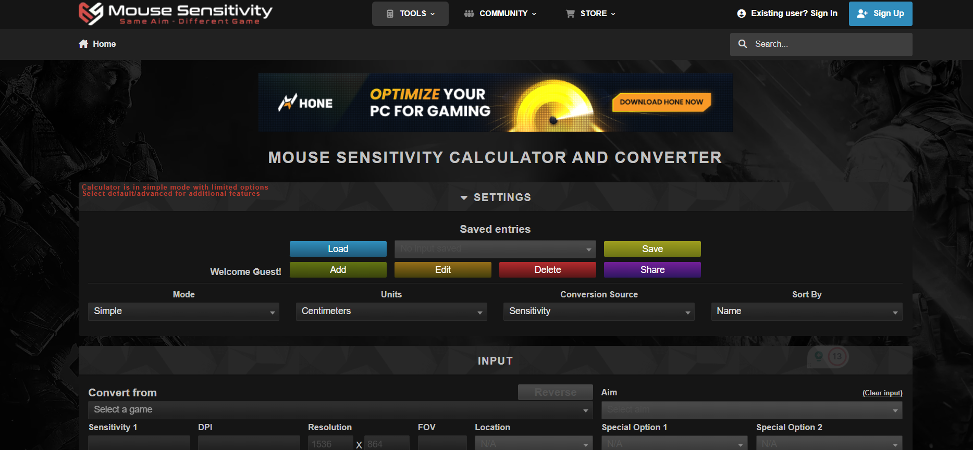Click the search magnifier icon
Screen dimensions: 973x450
point(743,44)
